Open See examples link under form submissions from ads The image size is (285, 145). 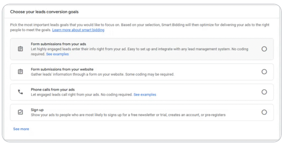(57, 54)
